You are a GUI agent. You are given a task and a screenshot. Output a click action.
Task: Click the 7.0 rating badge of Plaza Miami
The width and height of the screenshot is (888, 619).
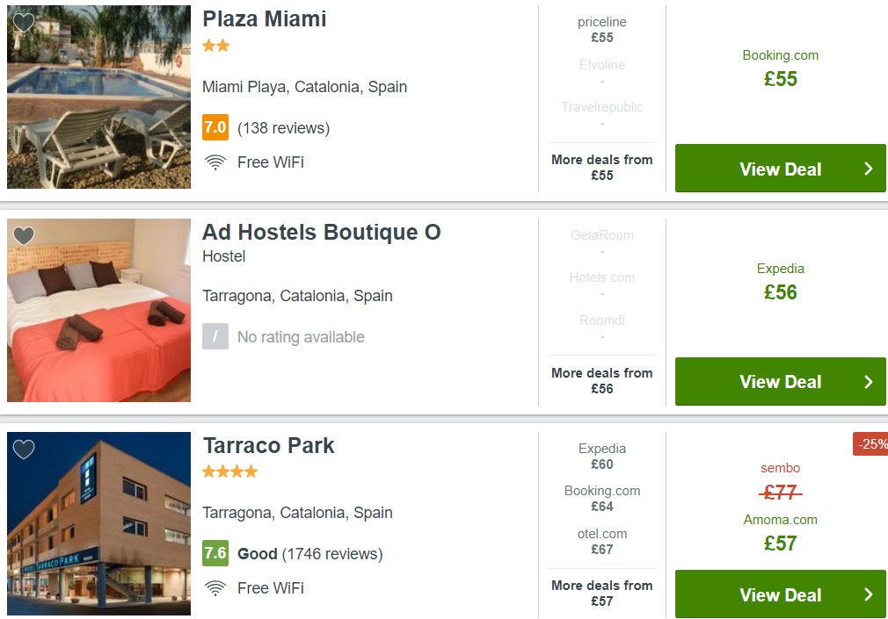[215, 127]
